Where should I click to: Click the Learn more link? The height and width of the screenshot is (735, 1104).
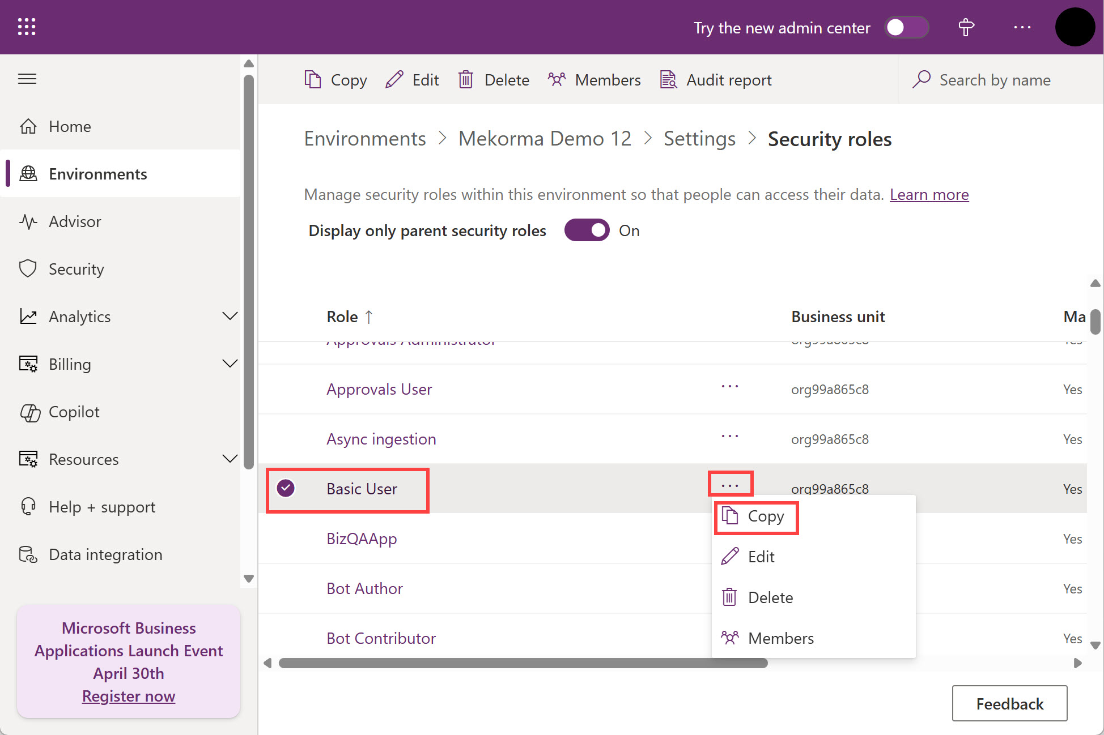(x=929, y=195)
